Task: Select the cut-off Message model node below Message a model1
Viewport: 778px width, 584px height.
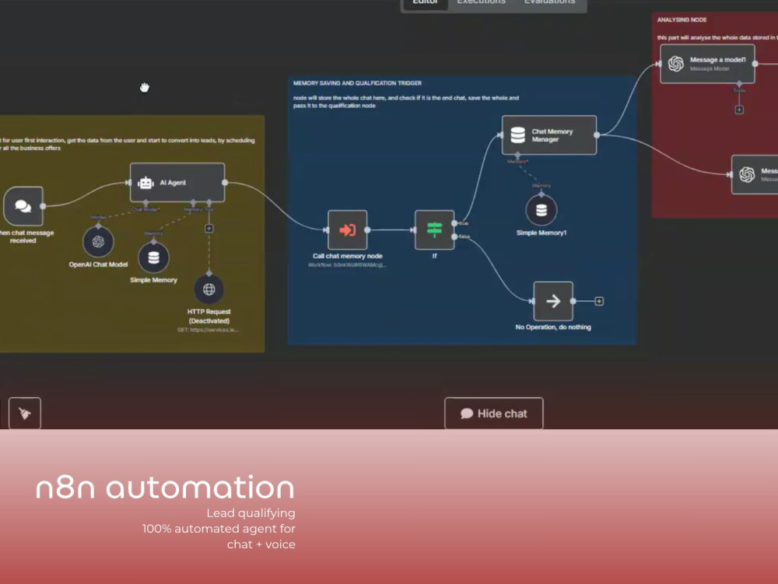Action: tap(755, 174)
